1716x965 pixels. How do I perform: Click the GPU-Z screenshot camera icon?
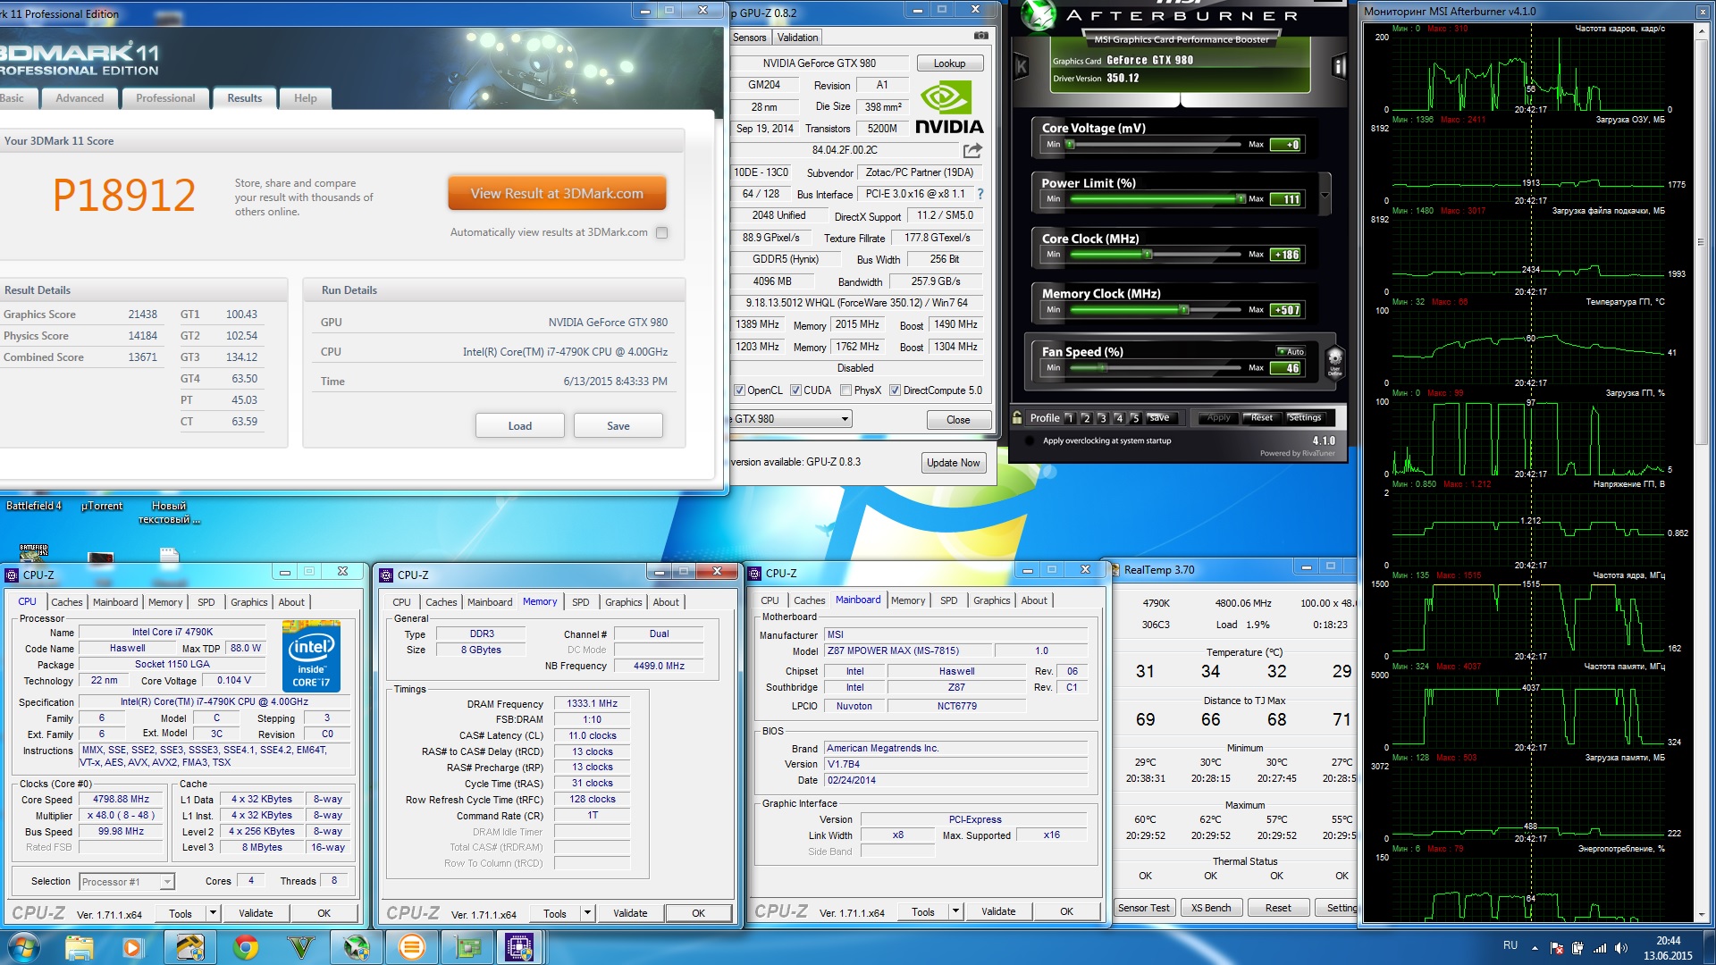(980, 37)
